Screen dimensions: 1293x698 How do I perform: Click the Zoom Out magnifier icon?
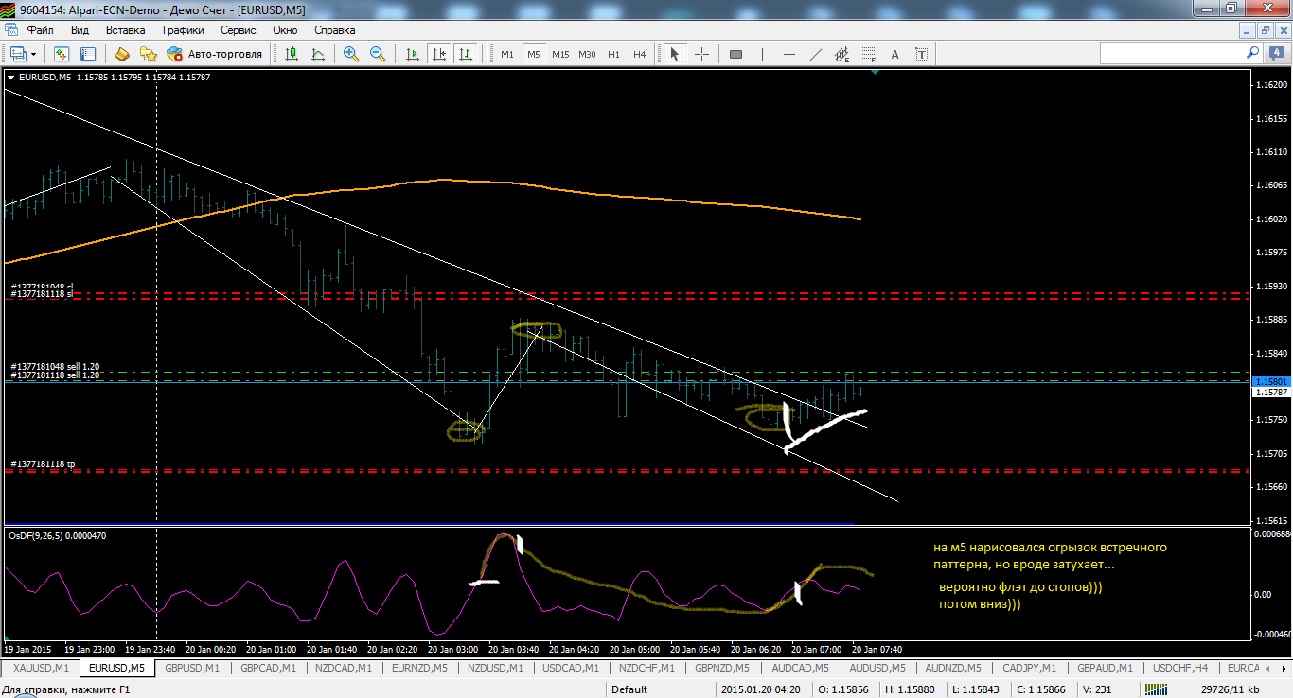(x=378, y=54)
